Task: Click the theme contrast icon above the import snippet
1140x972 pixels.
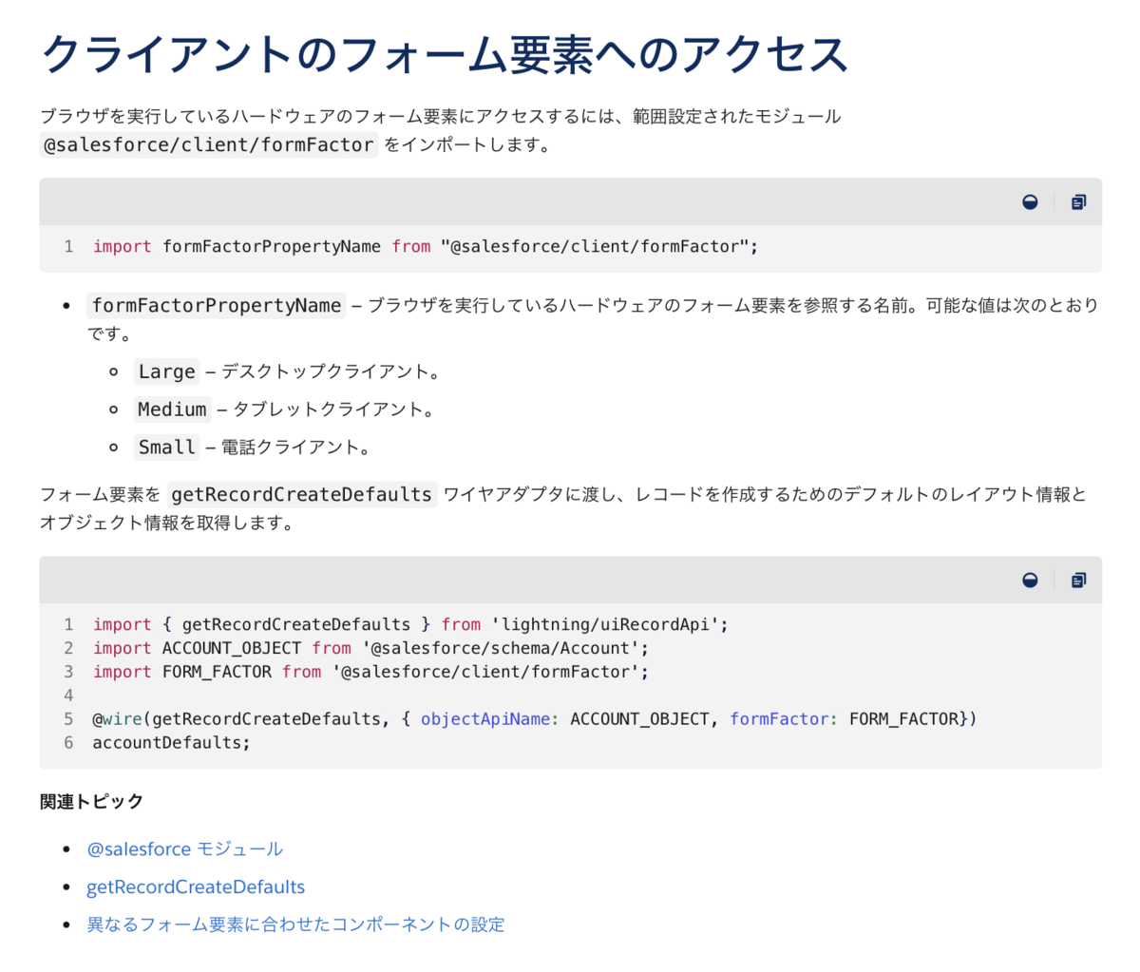Action: click(1030, 201)
